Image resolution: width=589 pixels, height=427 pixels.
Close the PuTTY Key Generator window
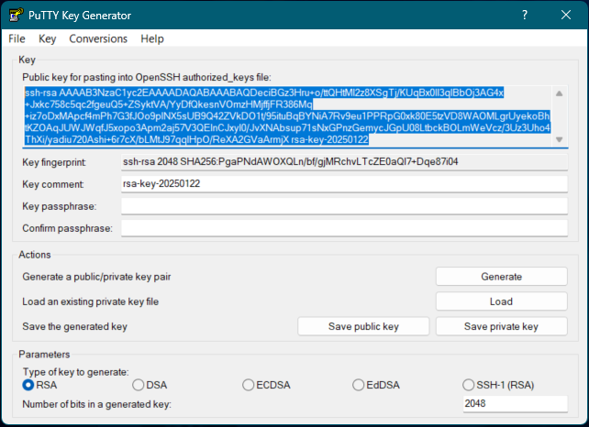(566, 15)
